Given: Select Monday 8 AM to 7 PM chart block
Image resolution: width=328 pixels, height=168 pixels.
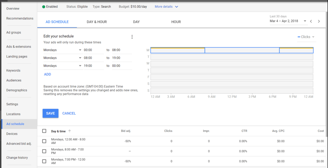Looking at the screenshot, I should (242, 50).
